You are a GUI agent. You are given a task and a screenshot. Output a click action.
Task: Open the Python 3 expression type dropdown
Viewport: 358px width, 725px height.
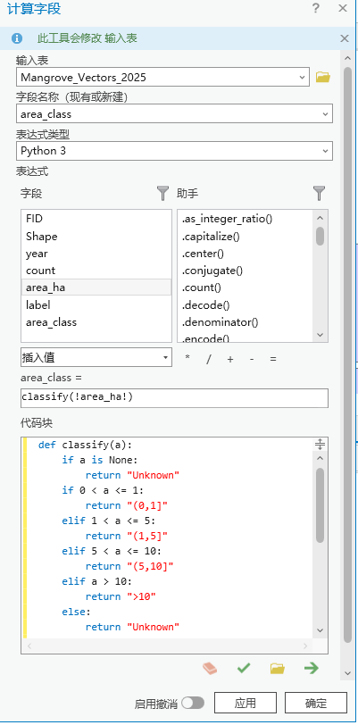174,151
